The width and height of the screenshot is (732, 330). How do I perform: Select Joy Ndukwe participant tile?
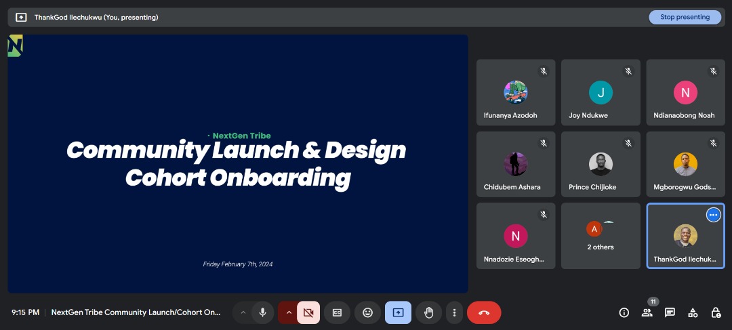[601, 92]
